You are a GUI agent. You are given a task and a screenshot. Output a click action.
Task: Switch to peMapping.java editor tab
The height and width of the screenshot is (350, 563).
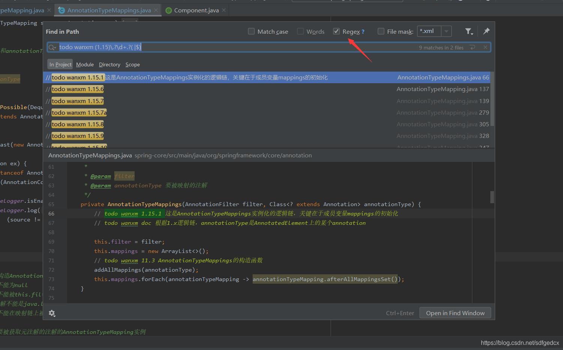coord(25,10)
